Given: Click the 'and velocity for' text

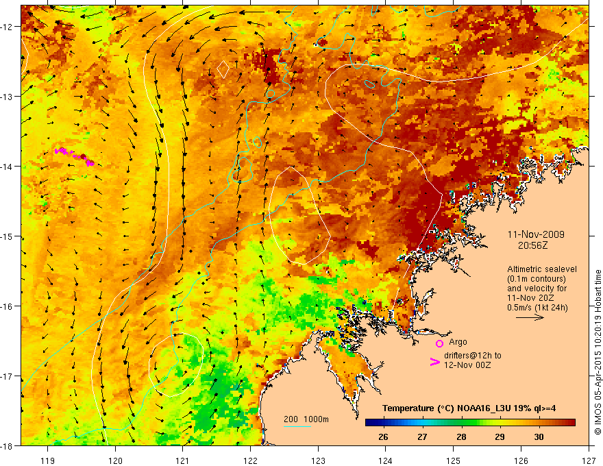Looking at the screenshot, I should coord(537,289).
